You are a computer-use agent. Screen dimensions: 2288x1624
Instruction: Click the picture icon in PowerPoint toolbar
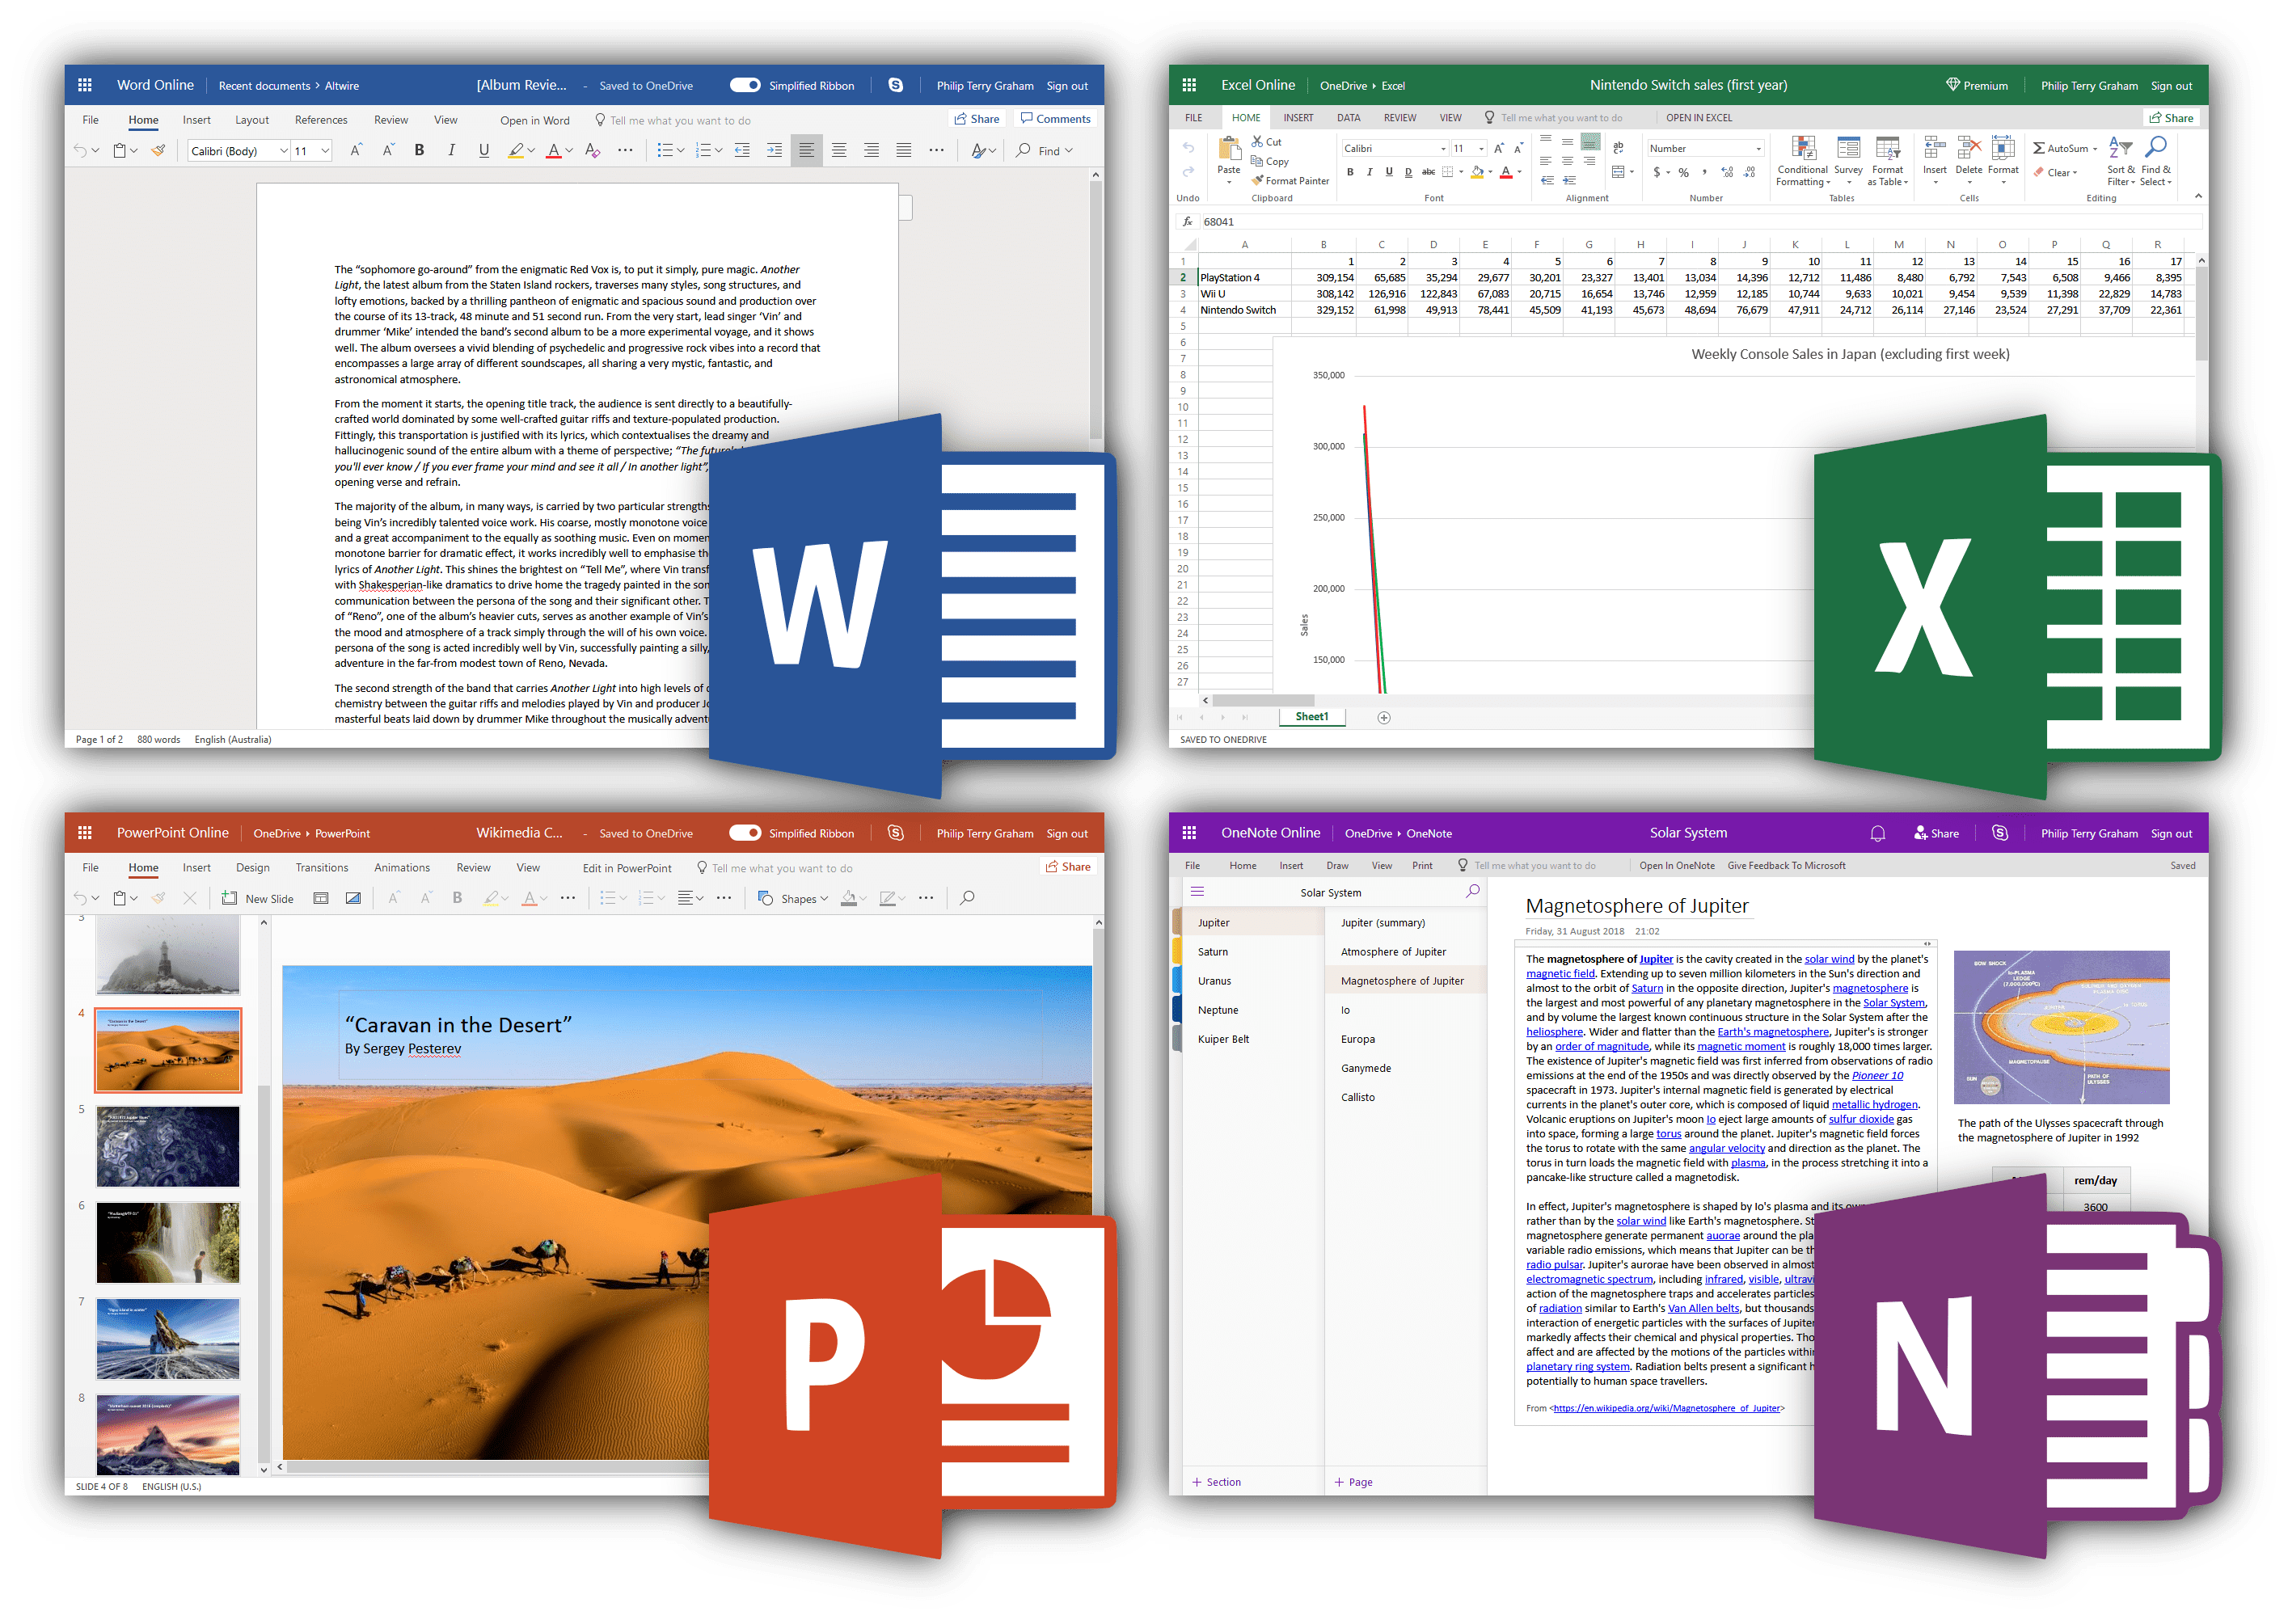pos(353,898)
